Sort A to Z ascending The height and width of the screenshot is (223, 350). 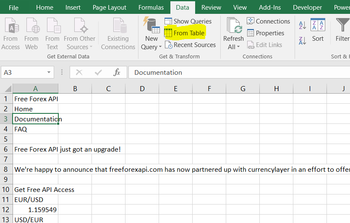pyautogui.click(x=302, y=25)
